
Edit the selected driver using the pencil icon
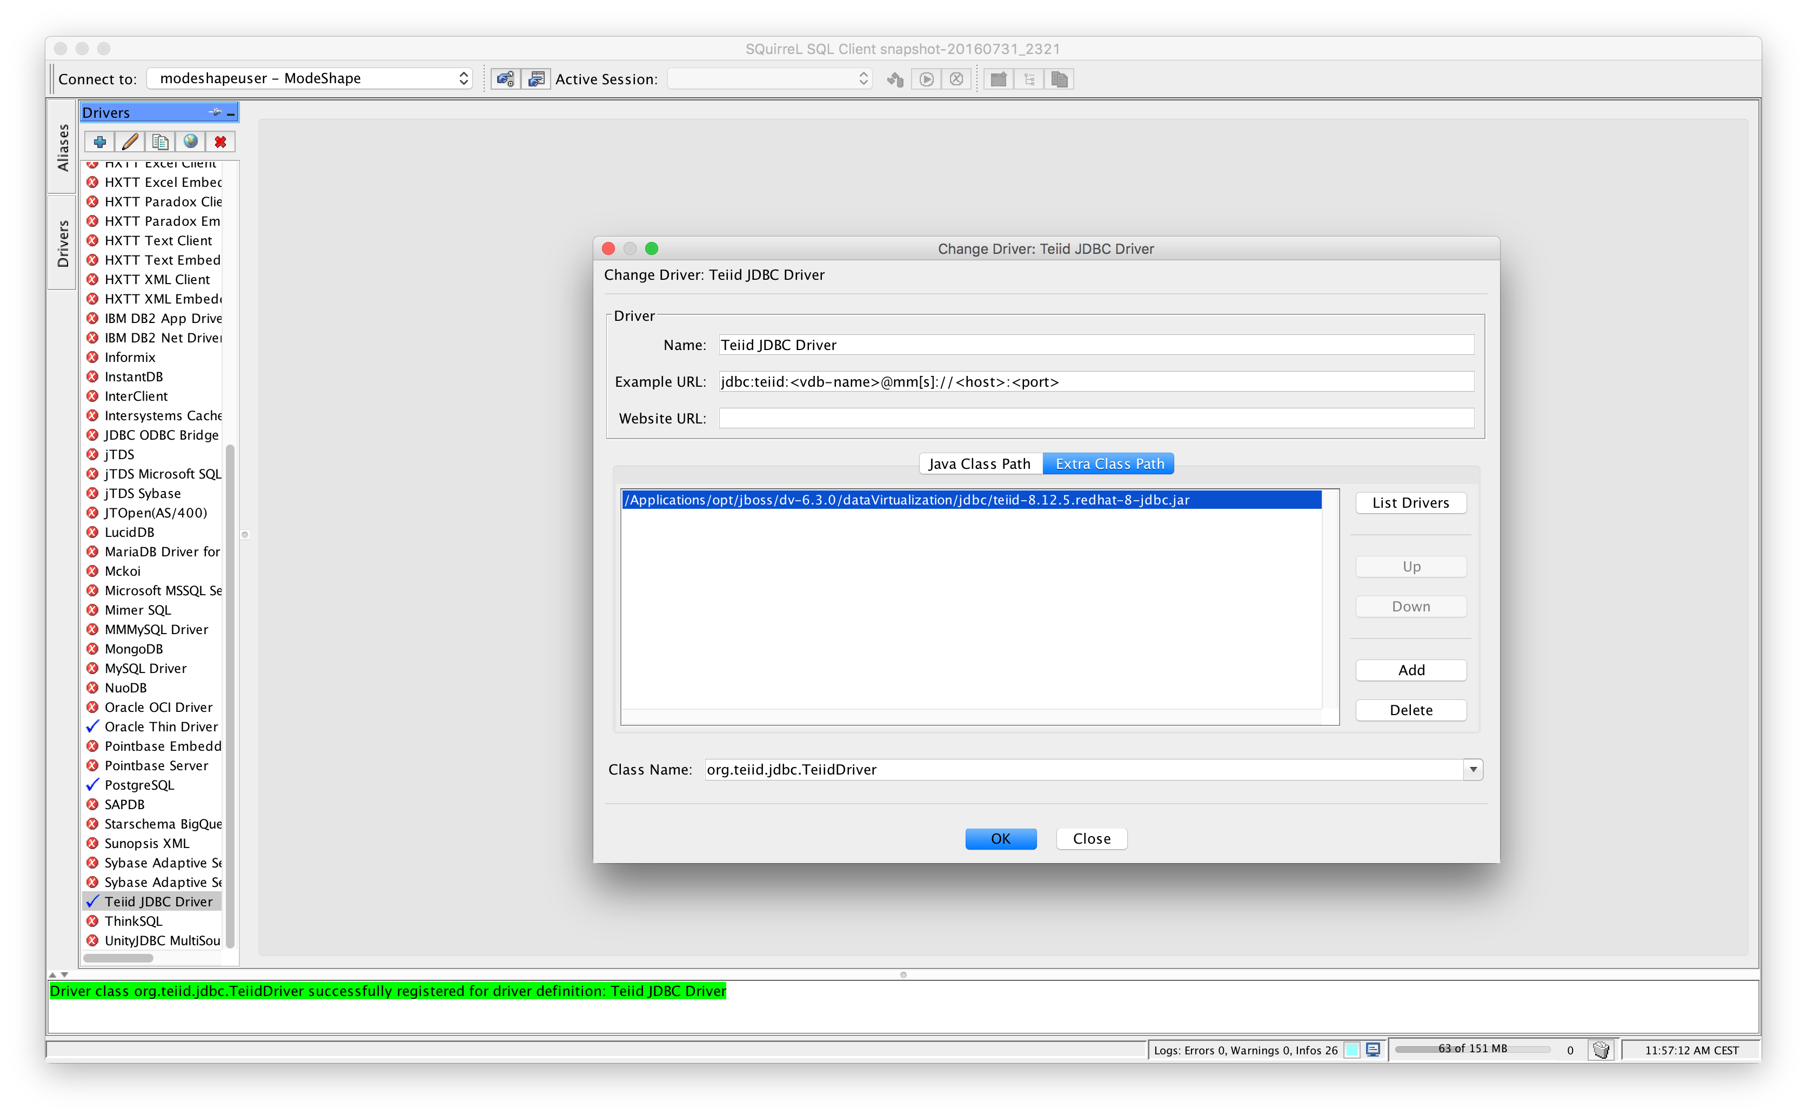pos(129,141)
